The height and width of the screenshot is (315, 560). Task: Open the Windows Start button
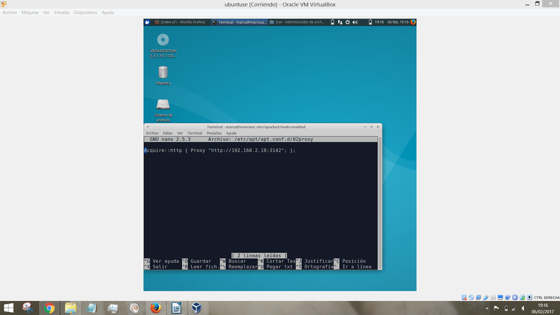pos(9,308)
